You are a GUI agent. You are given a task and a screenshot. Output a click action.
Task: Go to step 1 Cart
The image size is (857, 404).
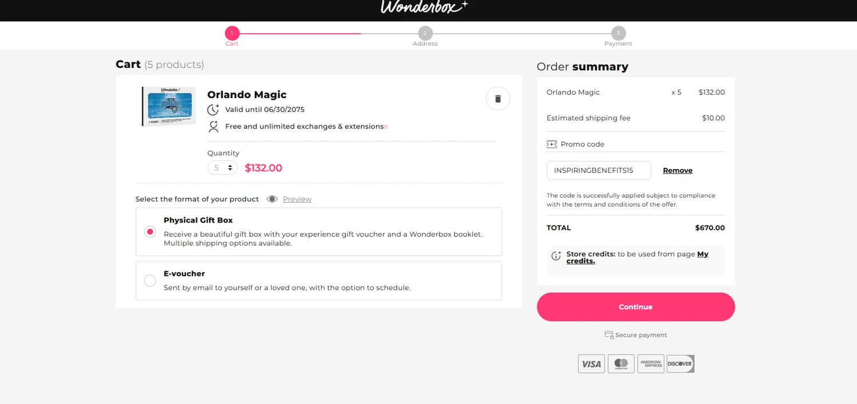coord(232,36)
